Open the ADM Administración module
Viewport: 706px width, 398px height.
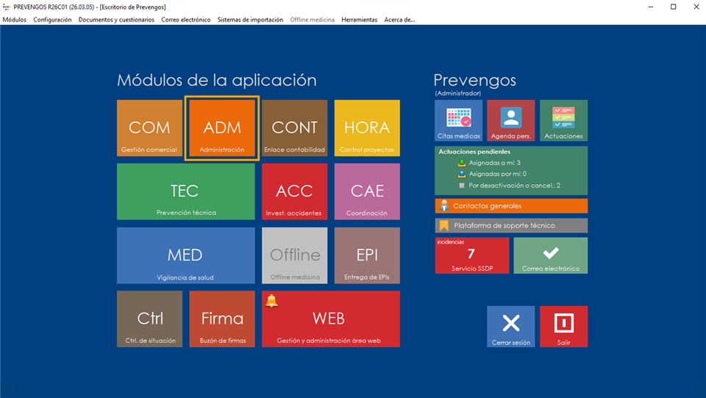(221, 128)
